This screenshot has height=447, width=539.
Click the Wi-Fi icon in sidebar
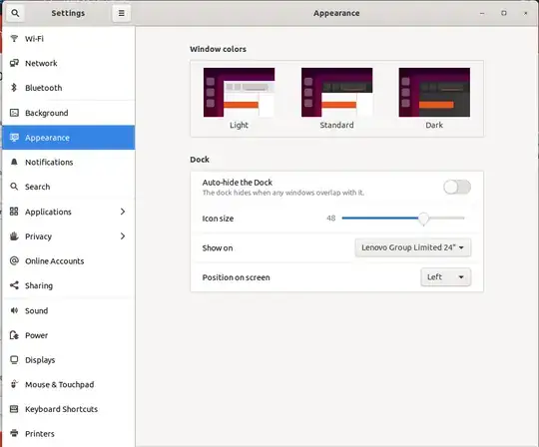coord(14,39)
